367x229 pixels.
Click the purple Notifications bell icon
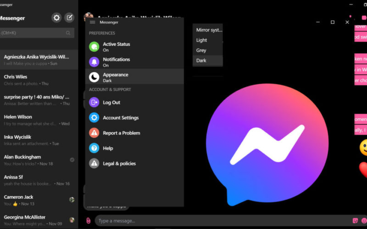[x=94, y=62]
